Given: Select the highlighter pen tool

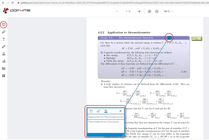Looking at the screenshot, I should tap(4, 32).
